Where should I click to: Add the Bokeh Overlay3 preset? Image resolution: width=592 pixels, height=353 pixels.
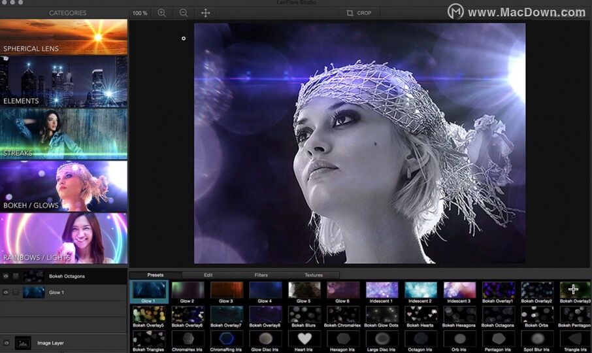576,292
